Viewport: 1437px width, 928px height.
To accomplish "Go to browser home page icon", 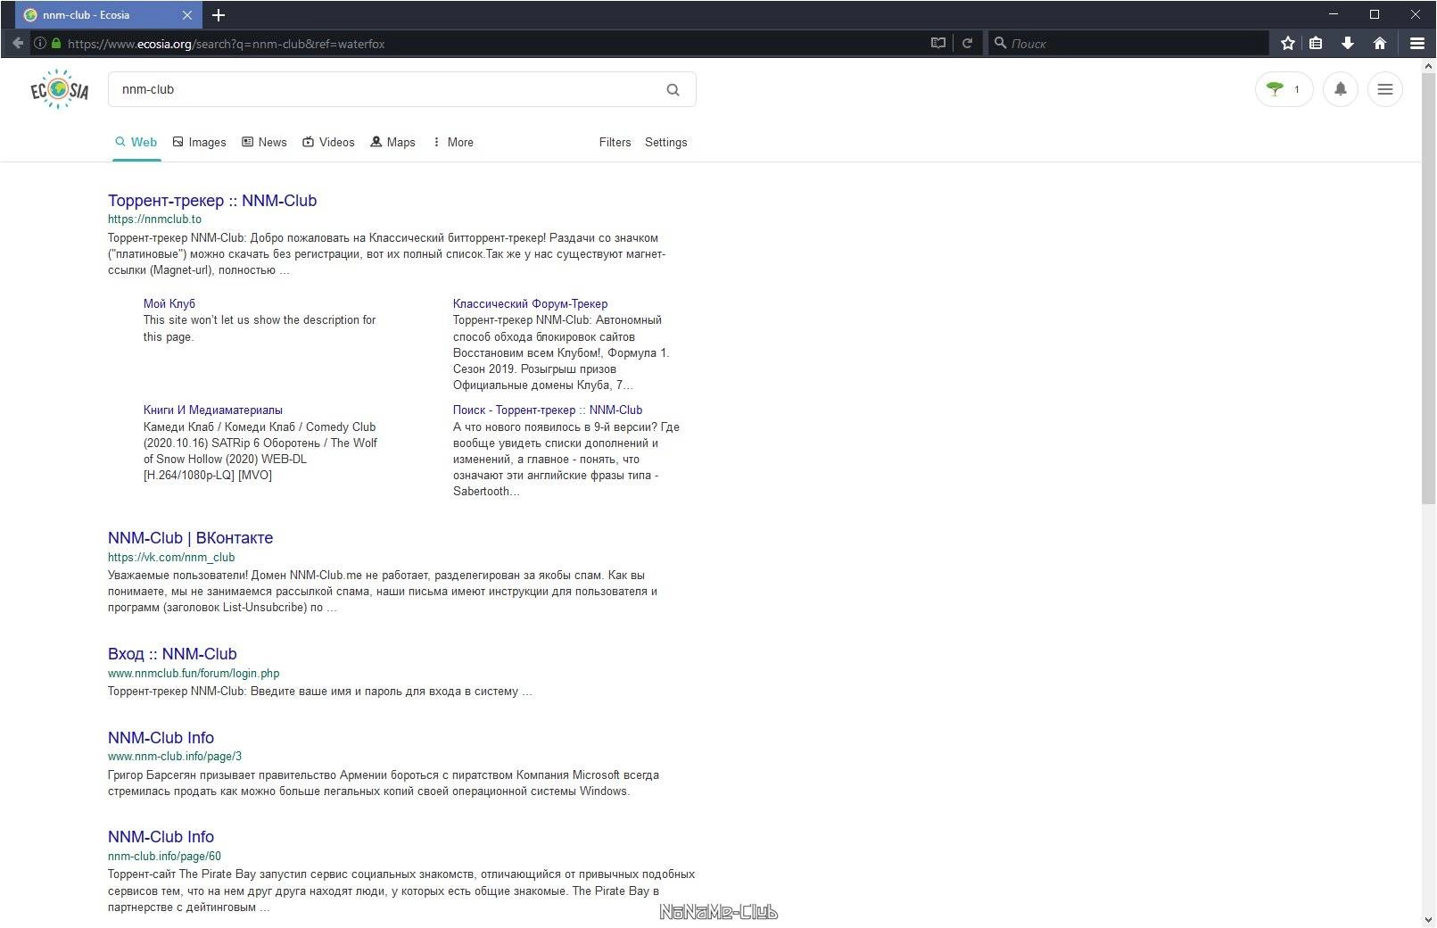I will point(1379,43).
